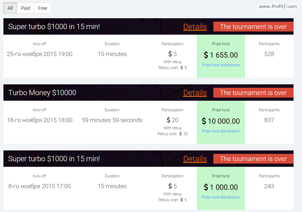Open Details for 25 November Super turbo tournament
Image resolution: width=302 pixels, height=212 pixels.
(x=195, y=27)
